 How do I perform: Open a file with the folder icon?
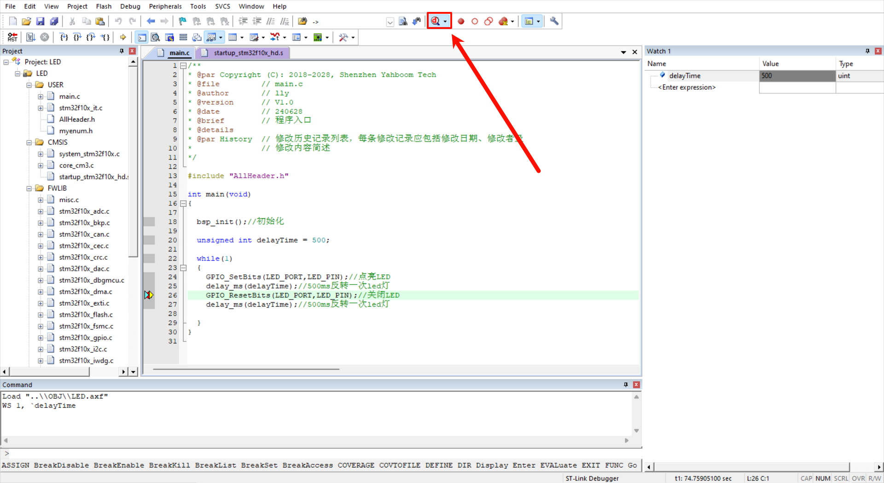27,21
